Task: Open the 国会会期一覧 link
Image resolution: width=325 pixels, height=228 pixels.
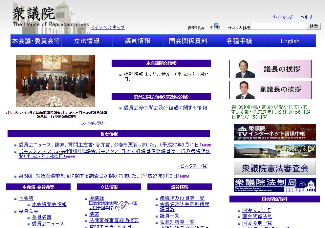Action: pyautogui.click(x=257, y=223)
